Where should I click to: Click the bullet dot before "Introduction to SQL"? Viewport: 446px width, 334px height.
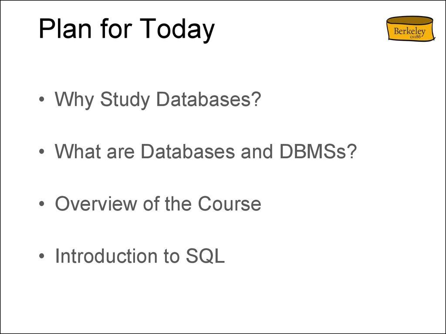(x=41, y=257)
